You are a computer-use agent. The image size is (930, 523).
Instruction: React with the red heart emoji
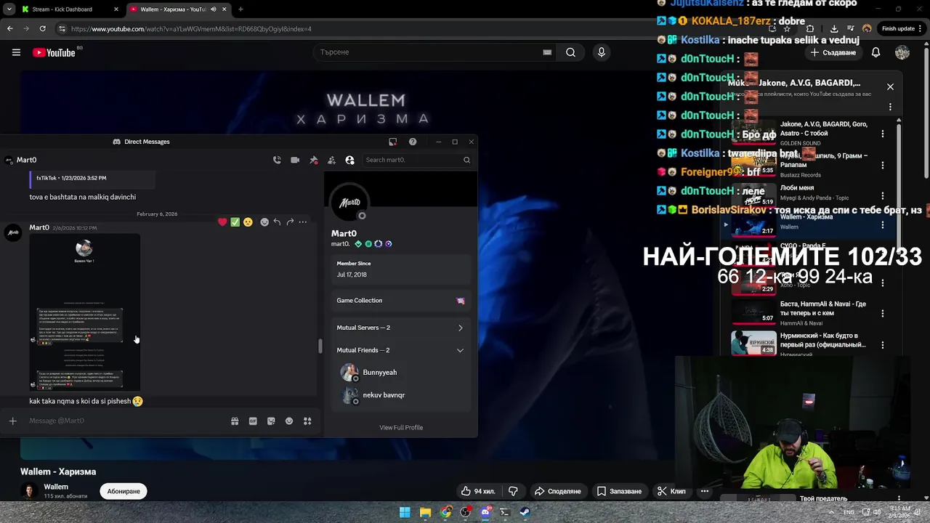click(x=222, y=222)
